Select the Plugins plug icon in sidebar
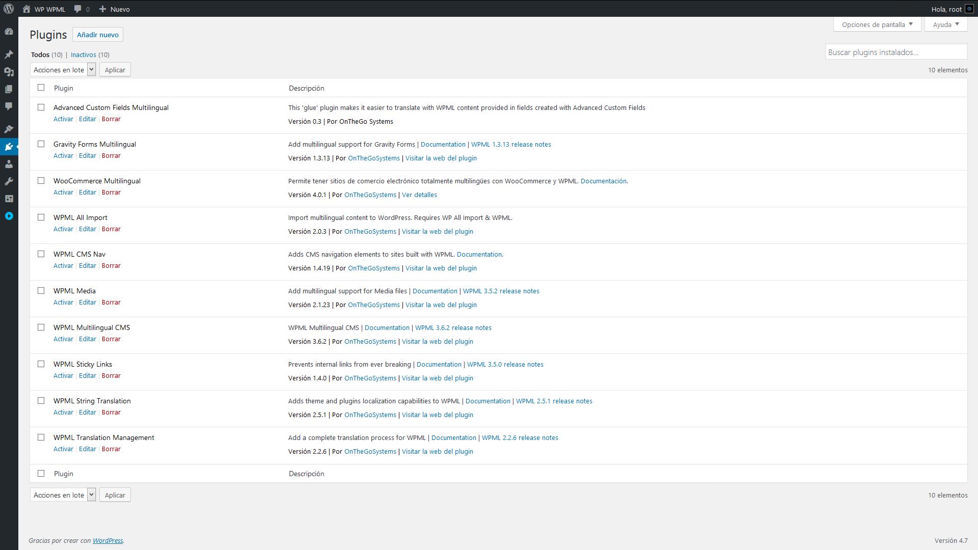The height and width of the screenshot is (550, 978). tap(9, 147)
